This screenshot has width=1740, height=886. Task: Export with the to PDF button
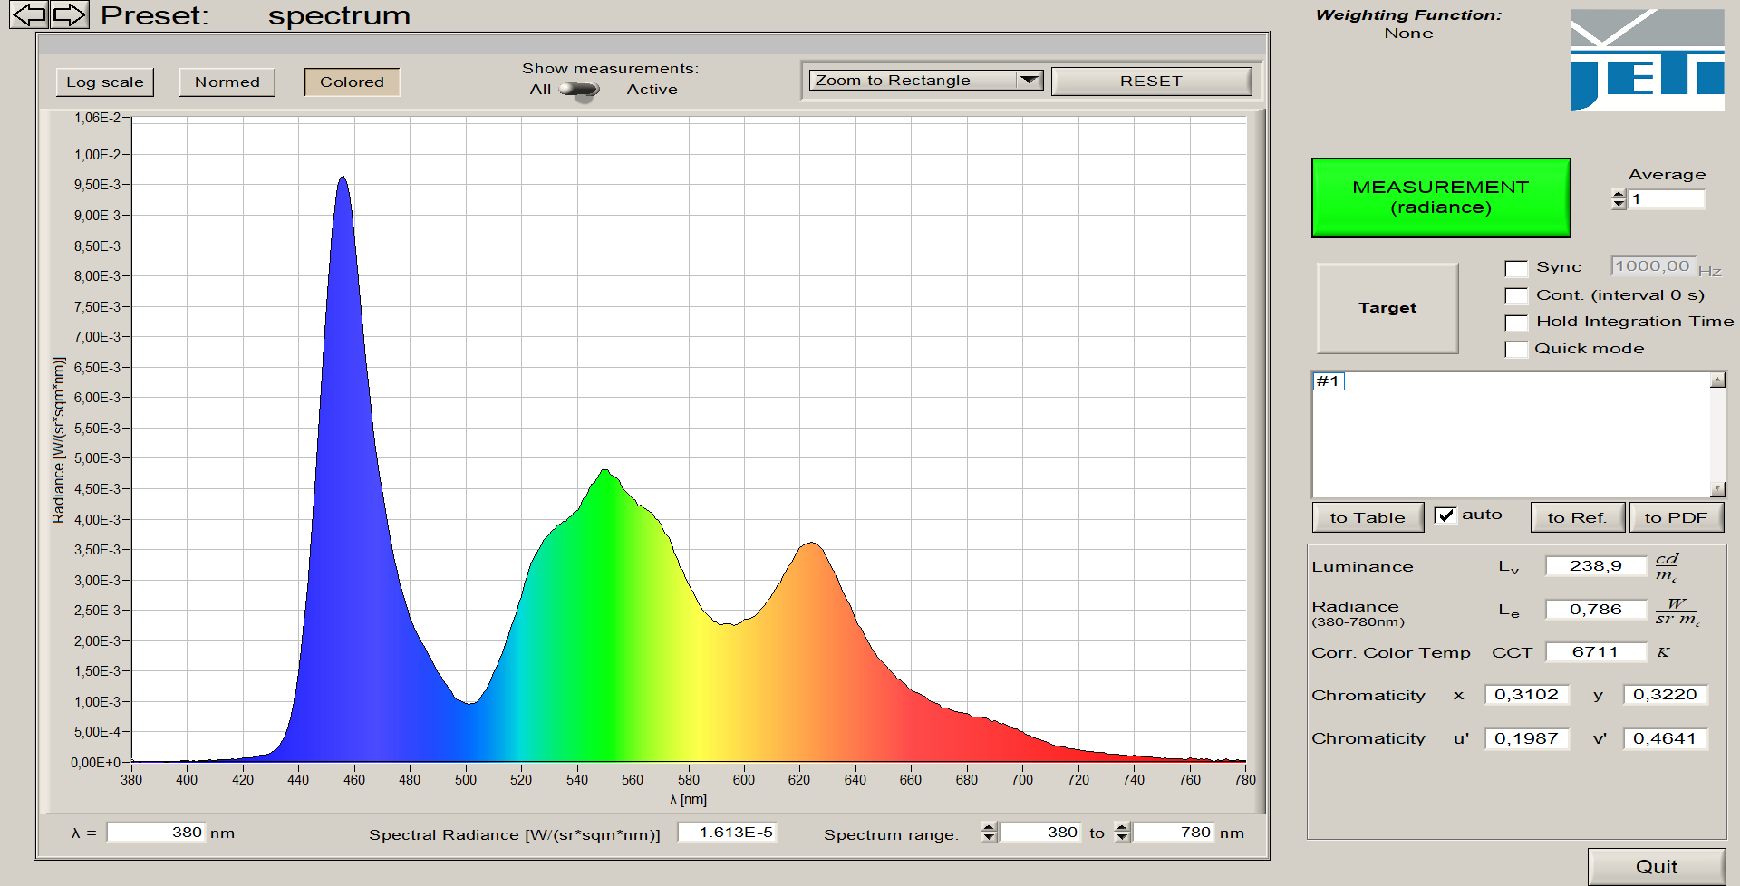1676,517
